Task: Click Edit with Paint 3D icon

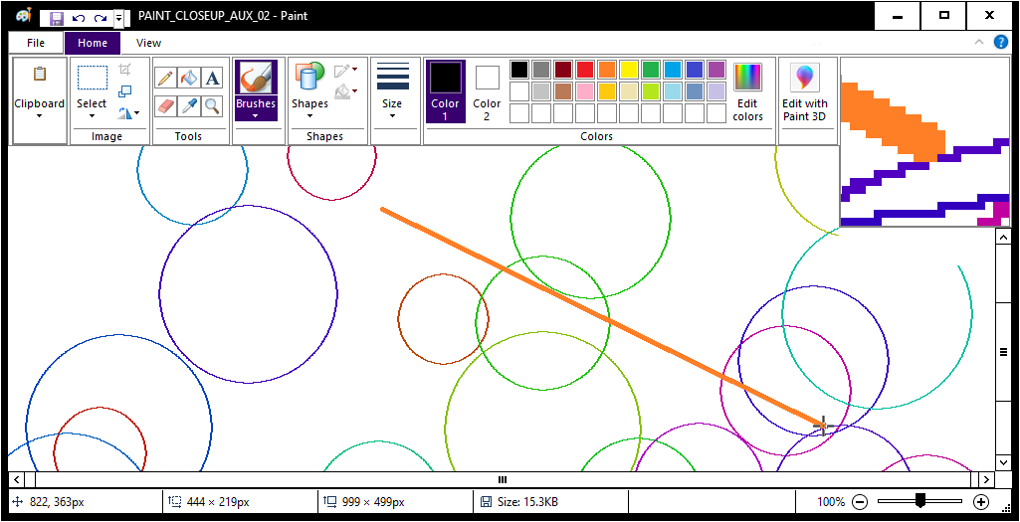Action: [x=804, y=78]
